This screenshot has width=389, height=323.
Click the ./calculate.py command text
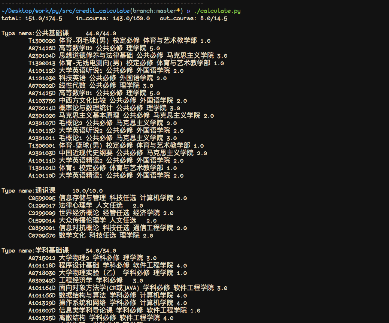point(217,11)
